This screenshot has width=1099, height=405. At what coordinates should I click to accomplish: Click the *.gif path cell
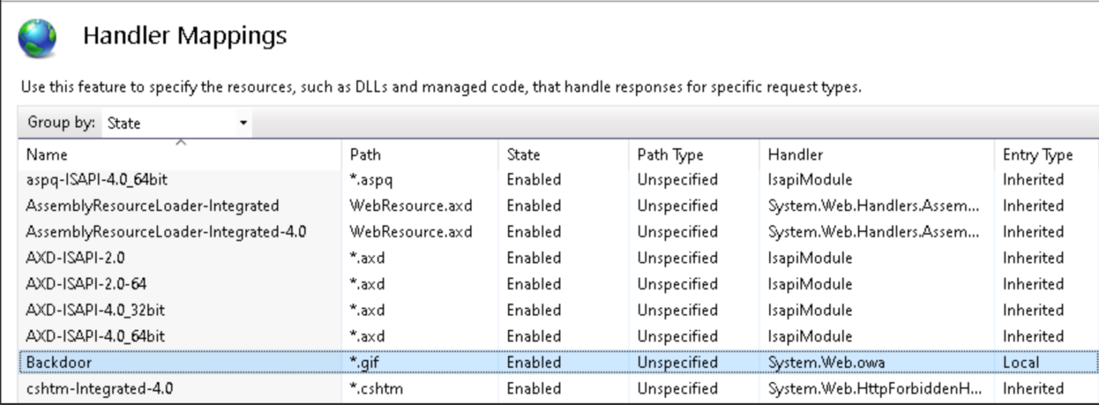(x=365, y=363)
